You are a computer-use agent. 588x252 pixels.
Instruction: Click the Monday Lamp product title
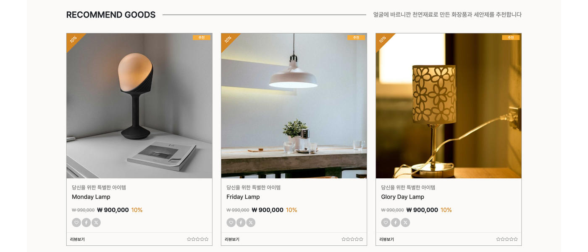click(x=91, y=197)
